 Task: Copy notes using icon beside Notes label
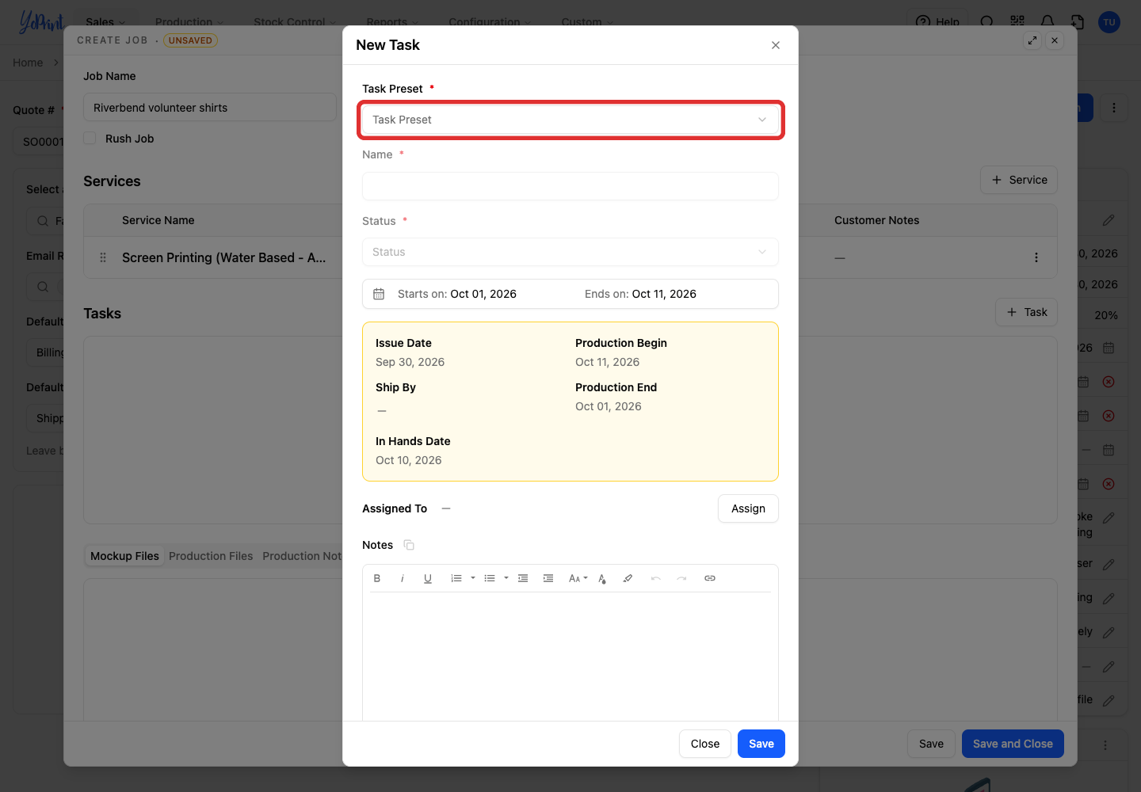[x=409, y=545]
